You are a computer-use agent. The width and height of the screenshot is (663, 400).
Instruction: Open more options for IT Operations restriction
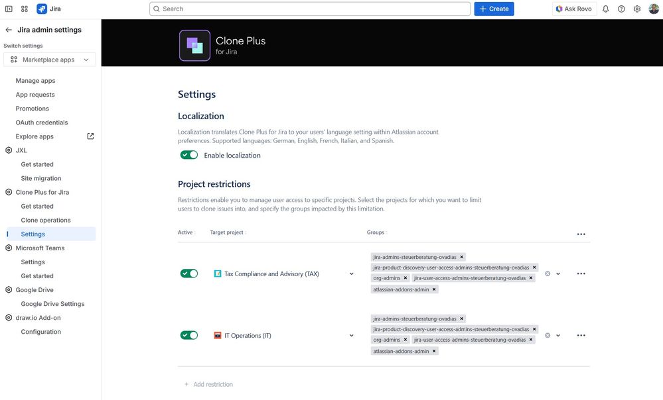tap(581, 336)
